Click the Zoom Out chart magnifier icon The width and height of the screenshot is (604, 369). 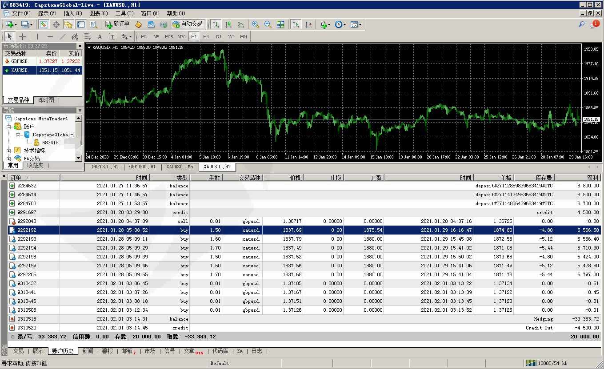pyautogui.click(x=268, y=24)
